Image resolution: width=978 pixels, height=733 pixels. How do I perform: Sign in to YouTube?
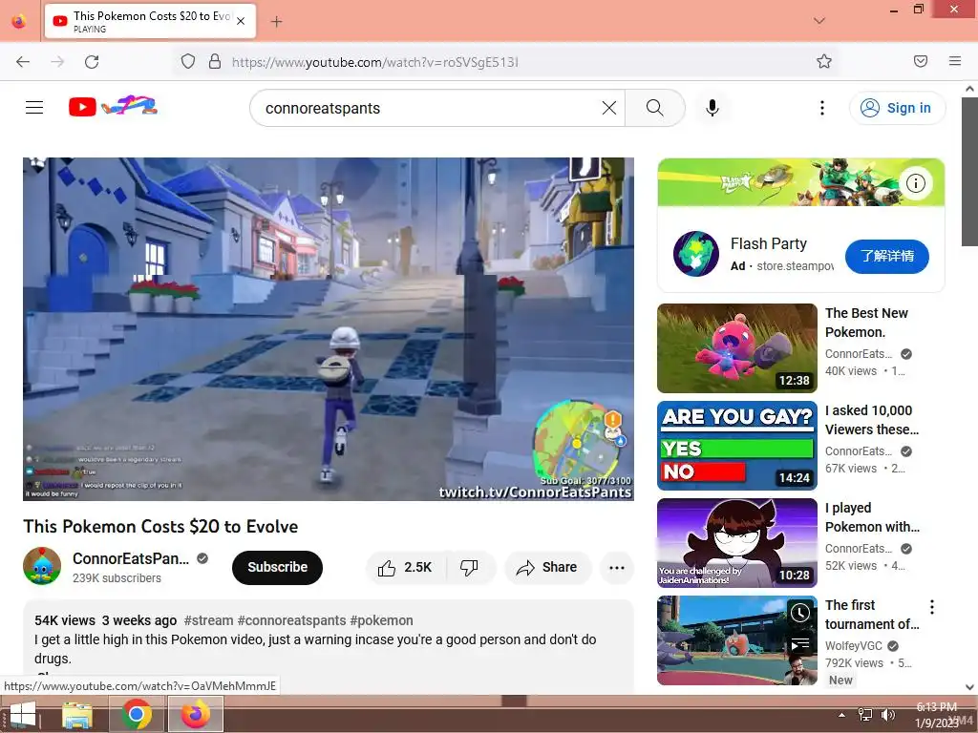click(x=897, y=108)
